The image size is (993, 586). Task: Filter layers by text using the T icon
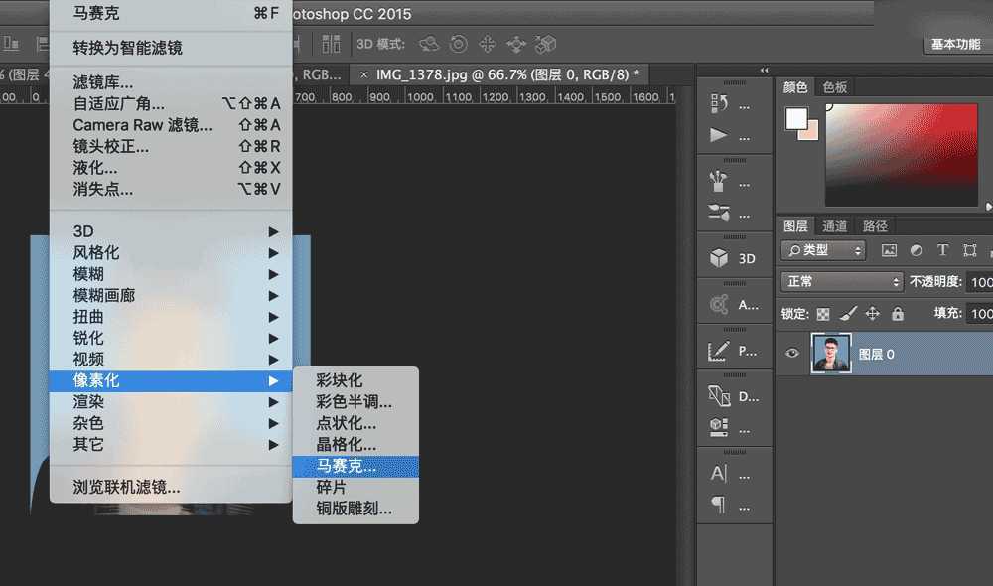pyautogui.click(x=942, y=250)
